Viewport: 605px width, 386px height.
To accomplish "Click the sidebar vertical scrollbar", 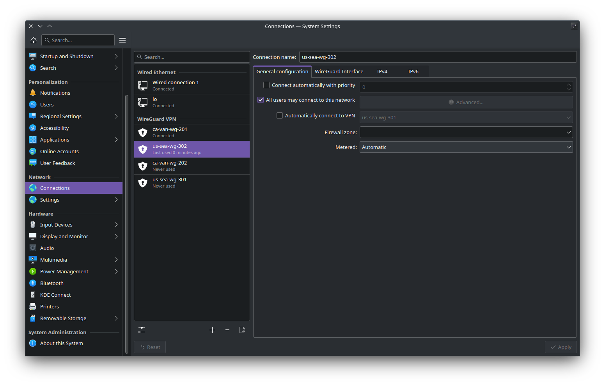I will tap(126, 224).
